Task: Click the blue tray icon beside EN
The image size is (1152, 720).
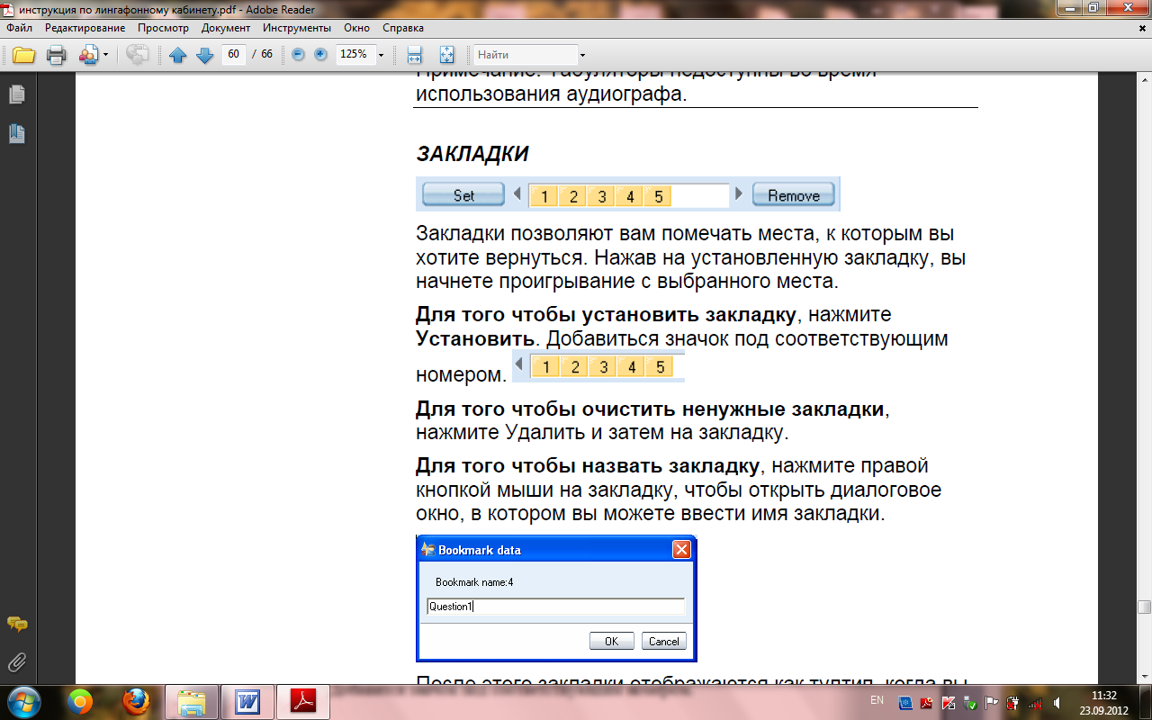Action: tap(905, 703)
